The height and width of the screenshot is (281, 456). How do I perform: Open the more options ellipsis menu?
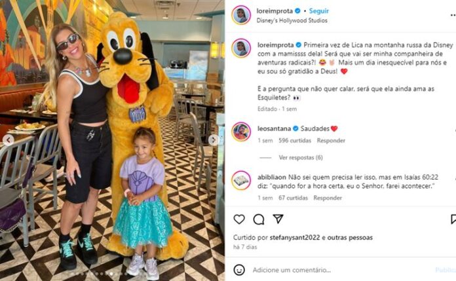pyautogui.click(x=453, y=15)
